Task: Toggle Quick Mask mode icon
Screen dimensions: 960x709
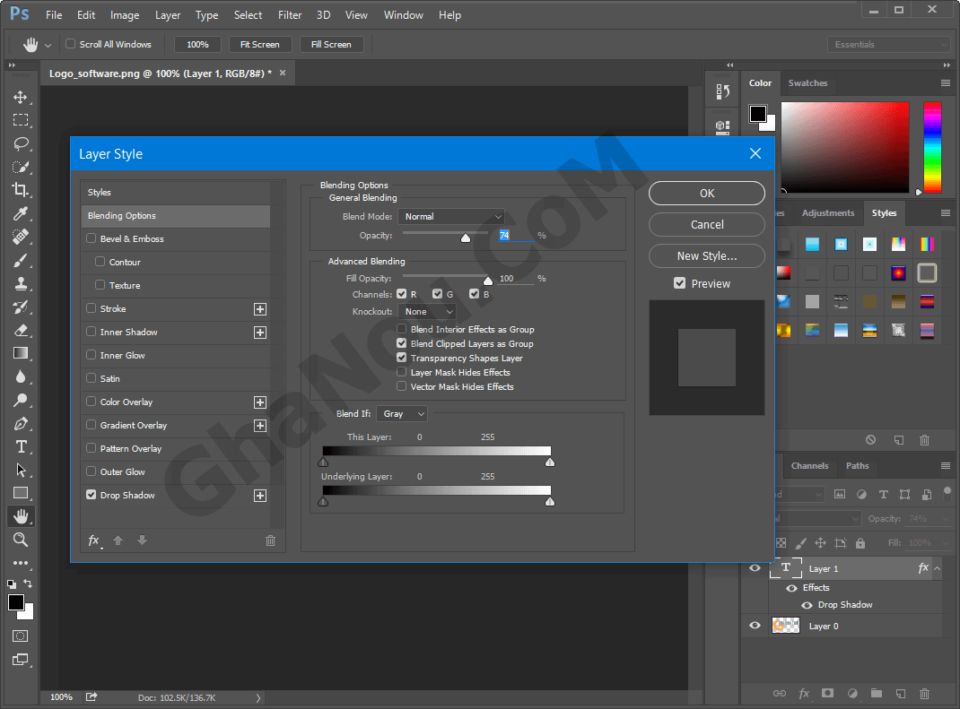Action: (x=21, y=636)
